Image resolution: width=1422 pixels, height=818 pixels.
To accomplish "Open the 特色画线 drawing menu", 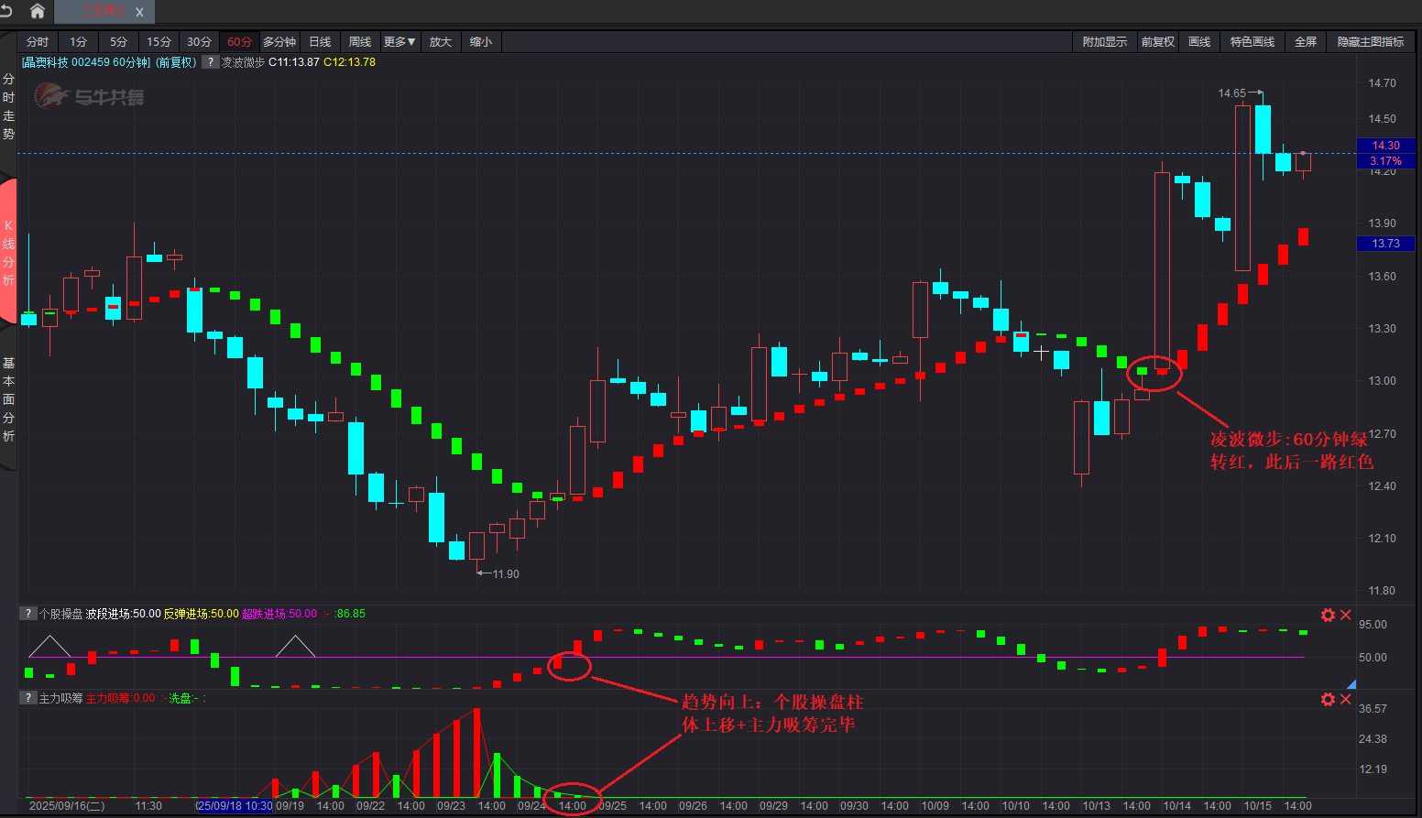I will tap(1252, 42).
